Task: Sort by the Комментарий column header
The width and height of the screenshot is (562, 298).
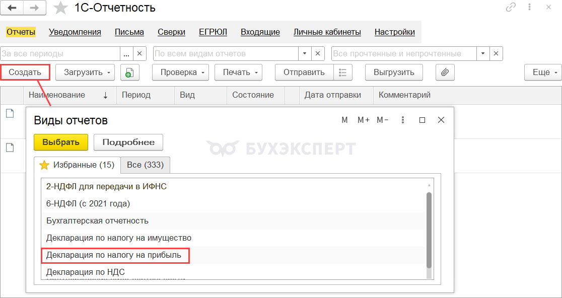Action: [467, 95]
